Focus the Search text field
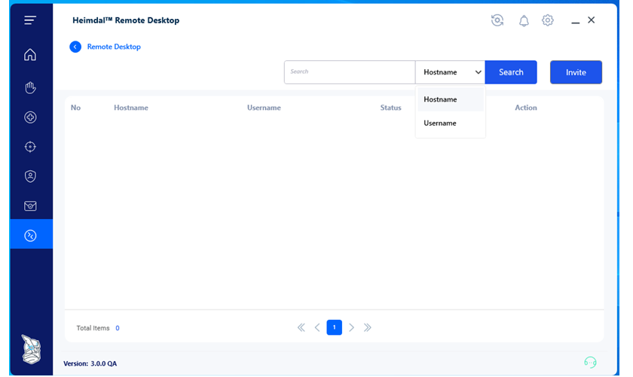 (x=350, y=72)
